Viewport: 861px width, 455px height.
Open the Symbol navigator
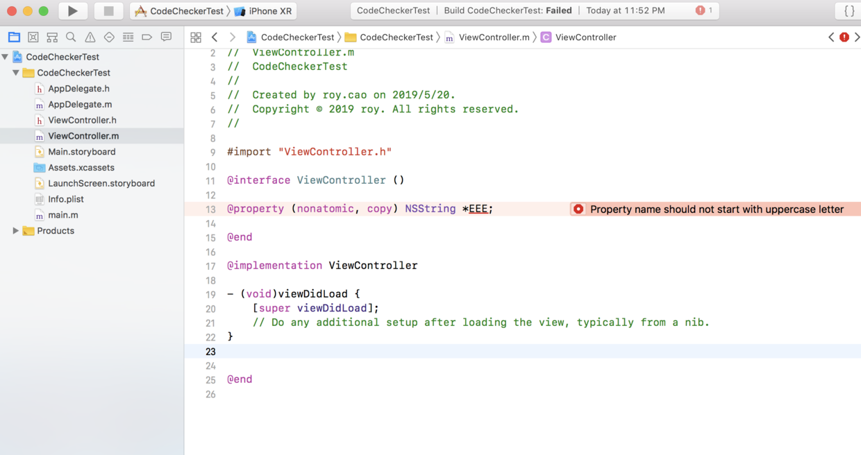coord(51,37)
